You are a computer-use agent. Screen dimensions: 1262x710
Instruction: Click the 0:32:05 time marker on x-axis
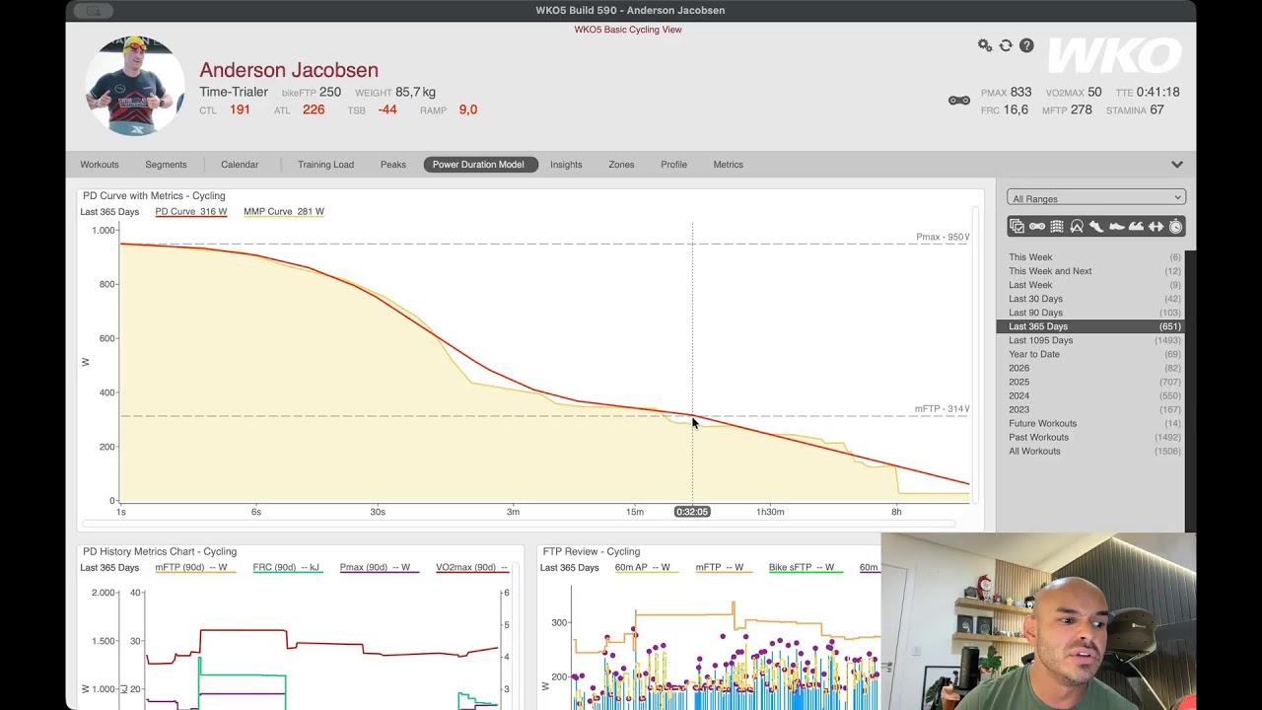click(x=692, y=512)
